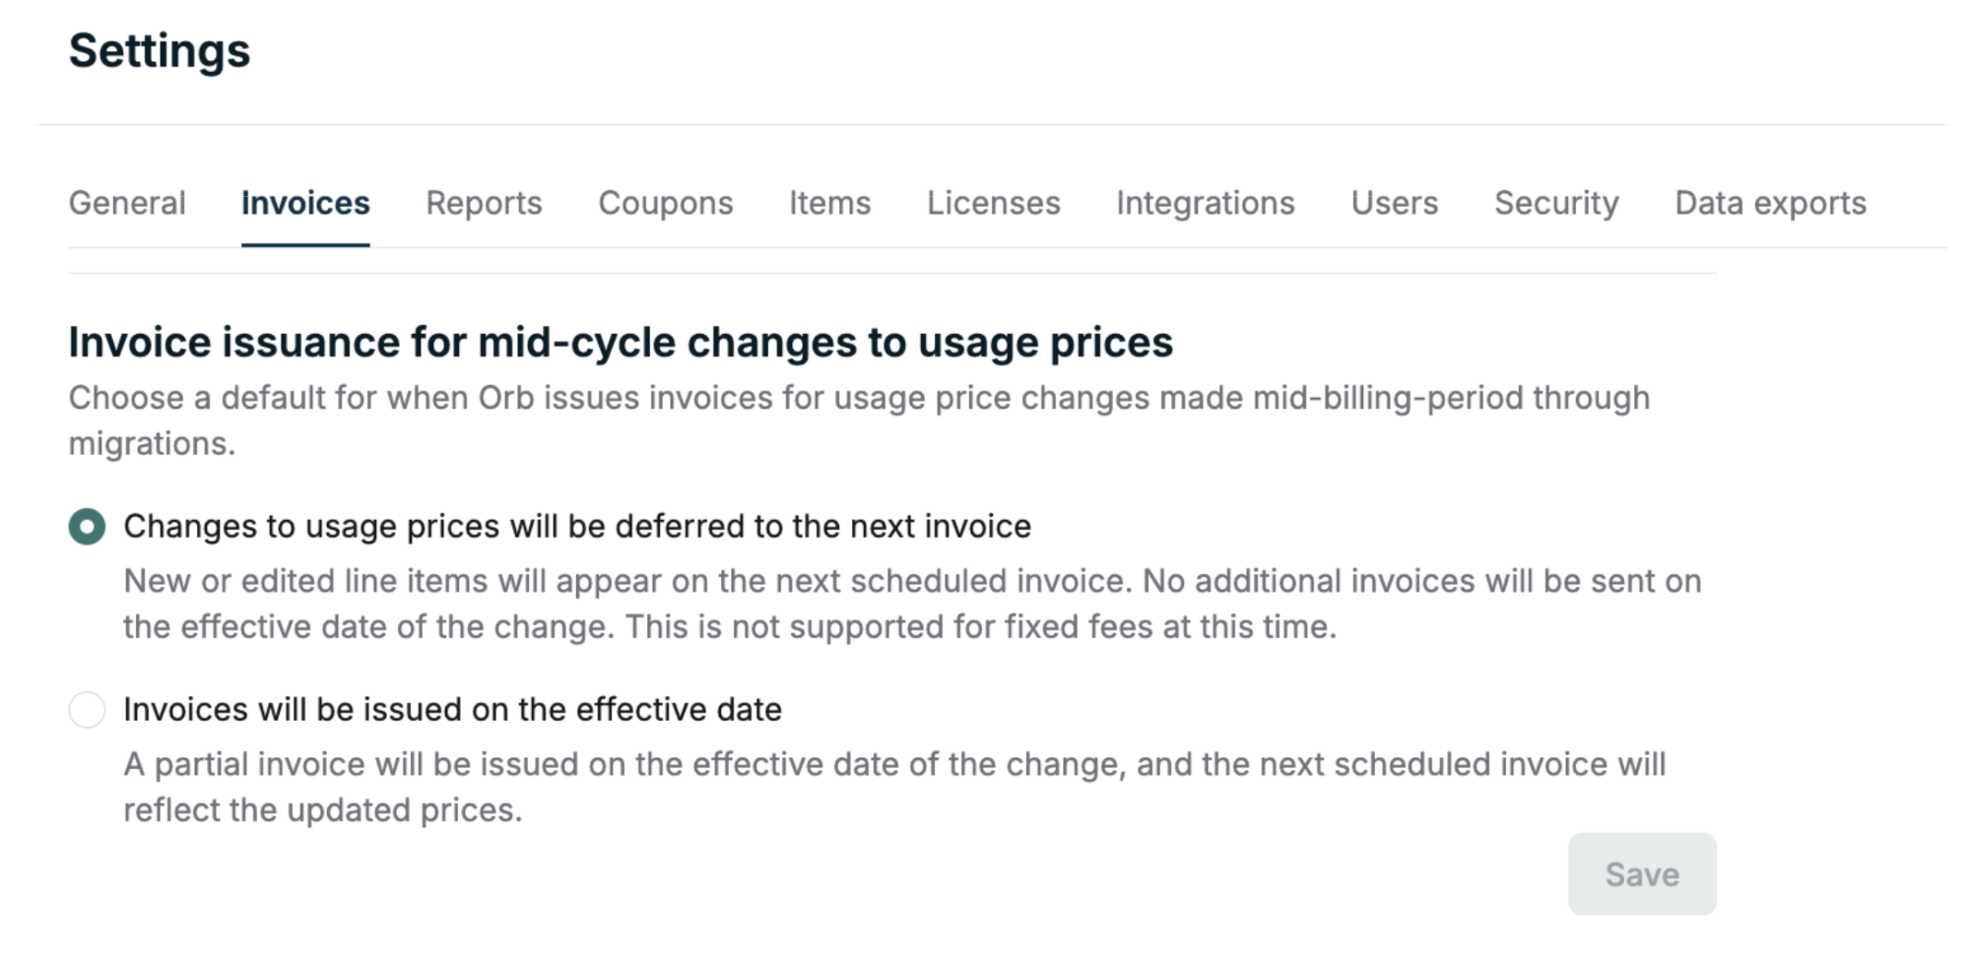
Task: View the Security settings tab
Action: [1556, 203]
